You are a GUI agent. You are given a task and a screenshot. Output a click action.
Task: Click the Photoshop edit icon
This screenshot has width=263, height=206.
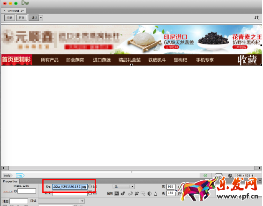pyautogui.click(x=117, y=194)
